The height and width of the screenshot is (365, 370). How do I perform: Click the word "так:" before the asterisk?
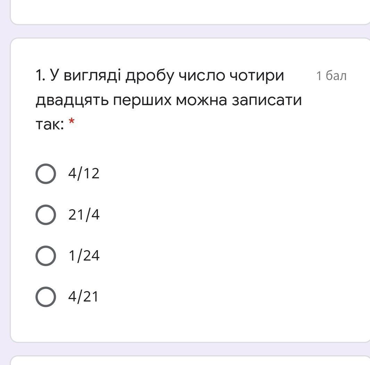(x=50, y=124)
